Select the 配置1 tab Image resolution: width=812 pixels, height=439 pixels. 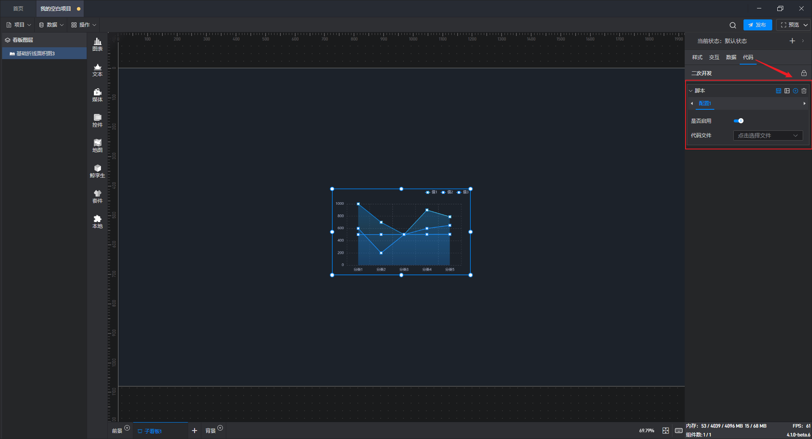pos(705,103)
